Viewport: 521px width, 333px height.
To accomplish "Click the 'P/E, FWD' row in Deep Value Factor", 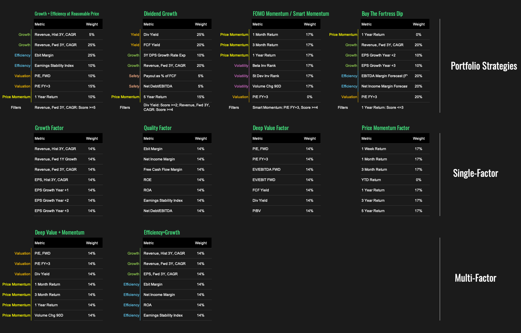I will point(286,149).
